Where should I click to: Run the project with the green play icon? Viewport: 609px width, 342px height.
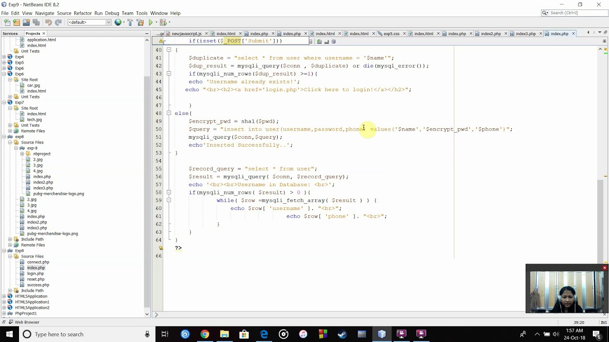pyautogui.click(x=151, y=22)
